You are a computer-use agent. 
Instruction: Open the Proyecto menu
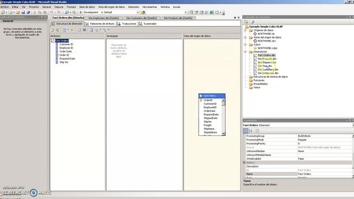click(x=34, y=7)
